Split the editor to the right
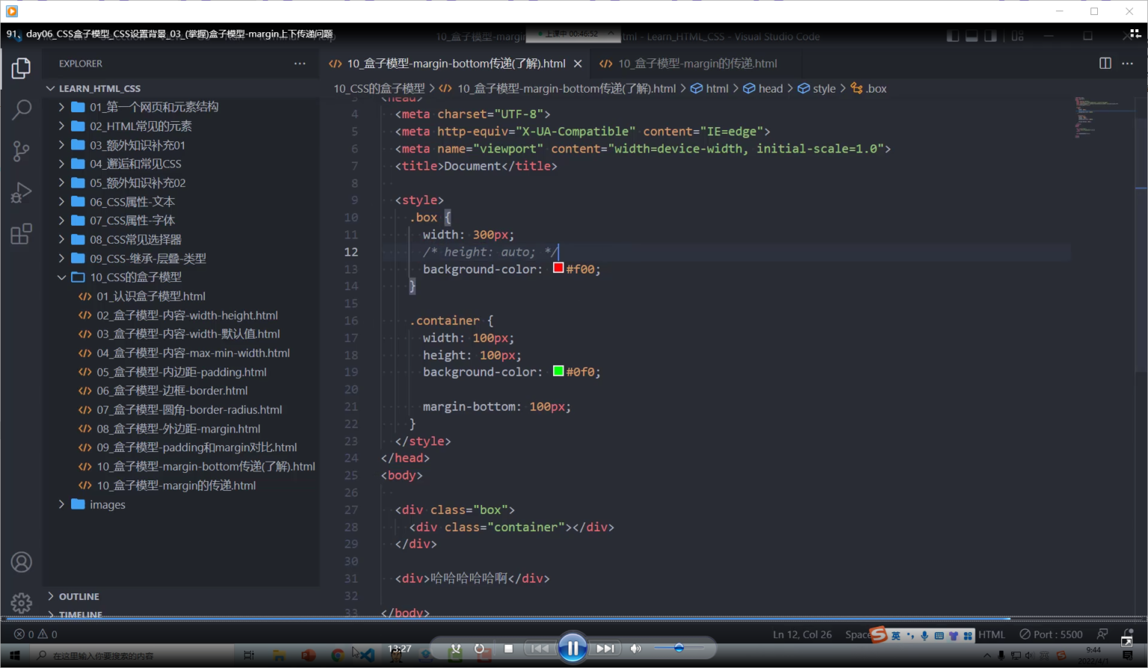Viewport: 1148px width, 668px height. [1105, 64]
